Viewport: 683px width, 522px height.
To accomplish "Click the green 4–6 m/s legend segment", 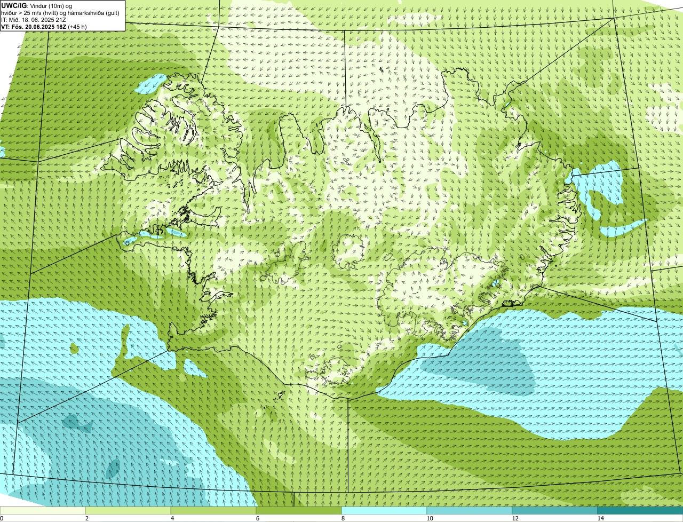I will pos(213,510).
